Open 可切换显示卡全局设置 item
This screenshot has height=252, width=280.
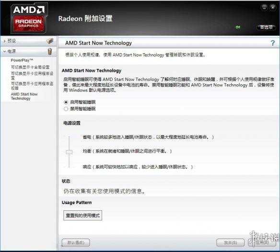click(30, 67)
